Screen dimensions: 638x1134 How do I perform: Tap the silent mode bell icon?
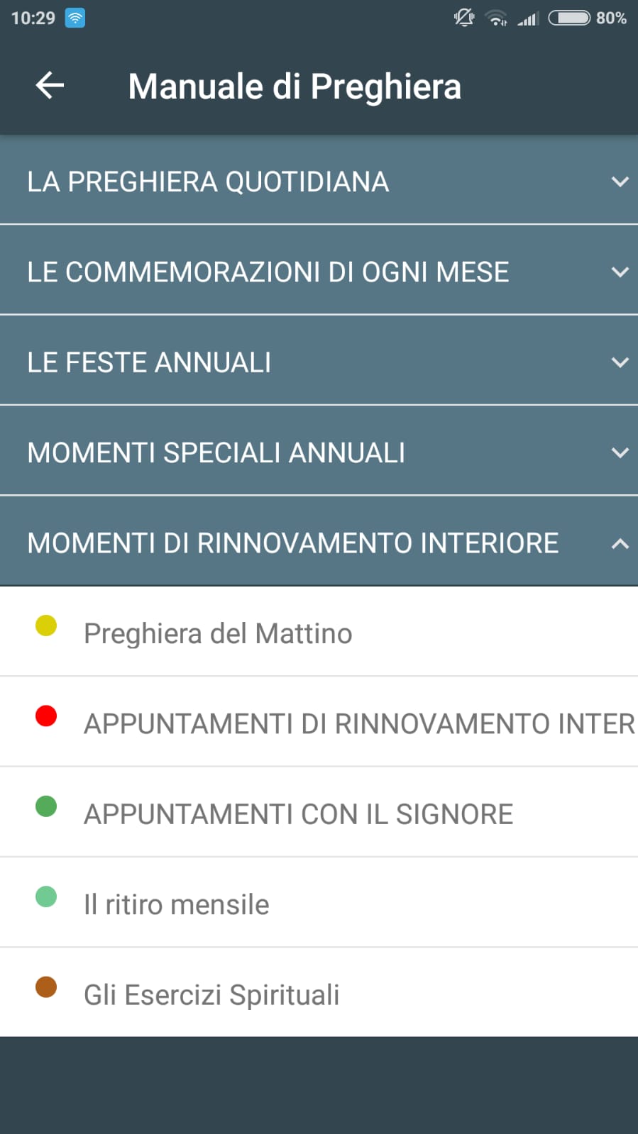(464, 18)
